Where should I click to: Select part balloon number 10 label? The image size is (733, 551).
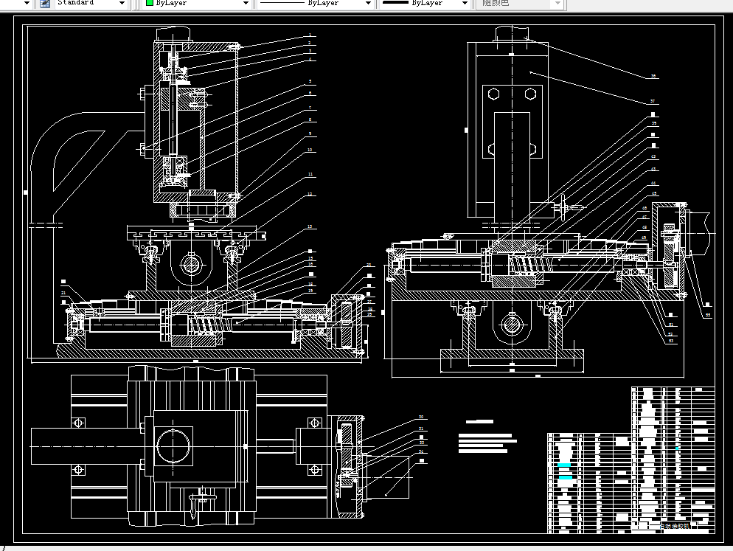pyautogui.click(x=310, y=150)
